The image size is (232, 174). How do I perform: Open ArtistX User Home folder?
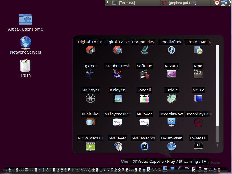click(x=25, y=20)
